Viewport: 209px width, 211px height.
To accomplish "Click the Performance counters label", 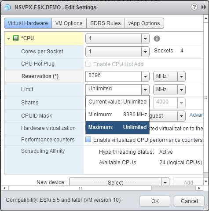I will [x=48, y=140].
